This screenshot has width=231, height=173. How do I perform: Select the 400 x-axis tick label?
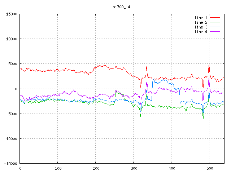(171, 168)
